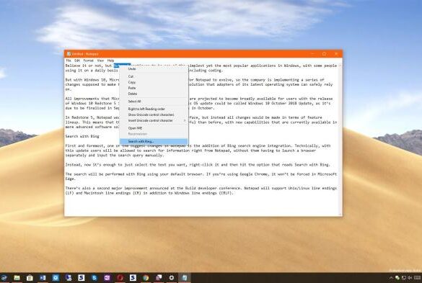Image resolution: width=422 pixels, height=283 pixels.
Task: Open the Opera browser taskbar icon
Action: tap(120, 278)
